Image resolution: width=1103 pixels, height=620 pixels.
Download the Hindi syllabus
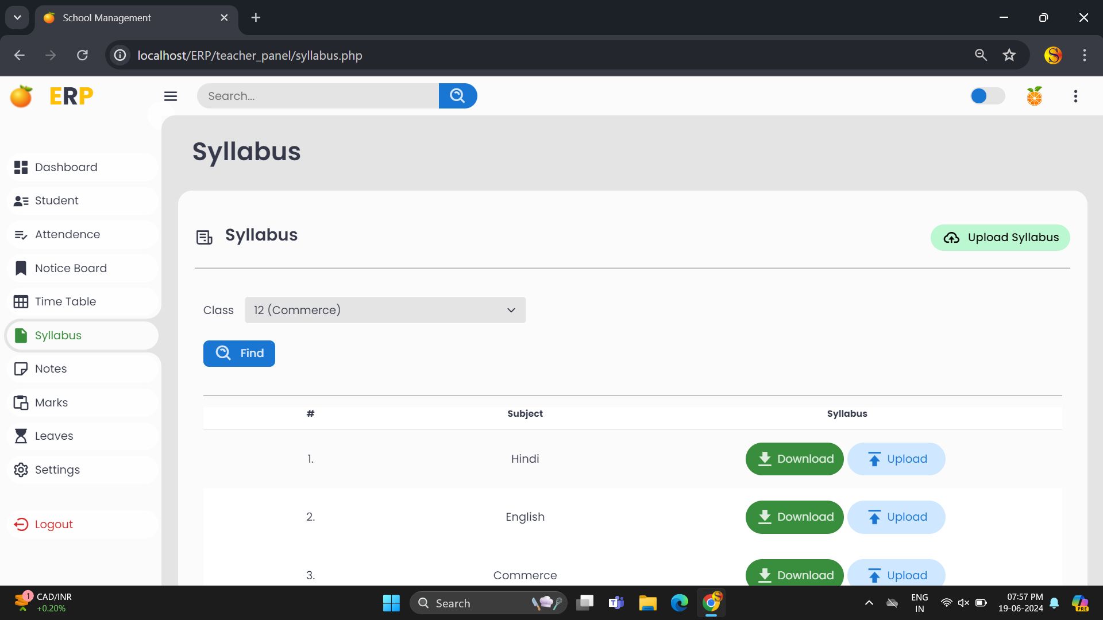click(x=794, y=459)
